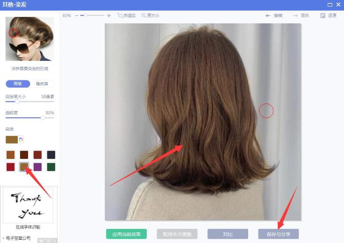This screenshot has height=243, width=344.
Task: Pick the crimson red hair color swatch
Action: pos(11,167)
